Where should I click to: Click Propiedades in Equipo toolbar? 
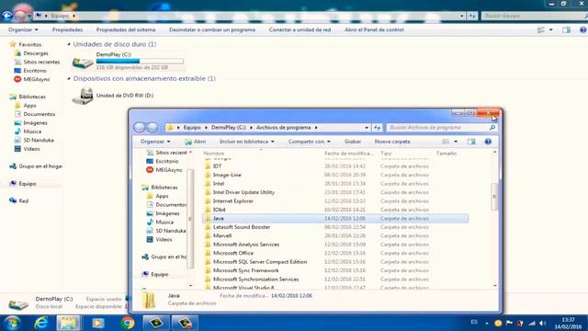(67, 29)
